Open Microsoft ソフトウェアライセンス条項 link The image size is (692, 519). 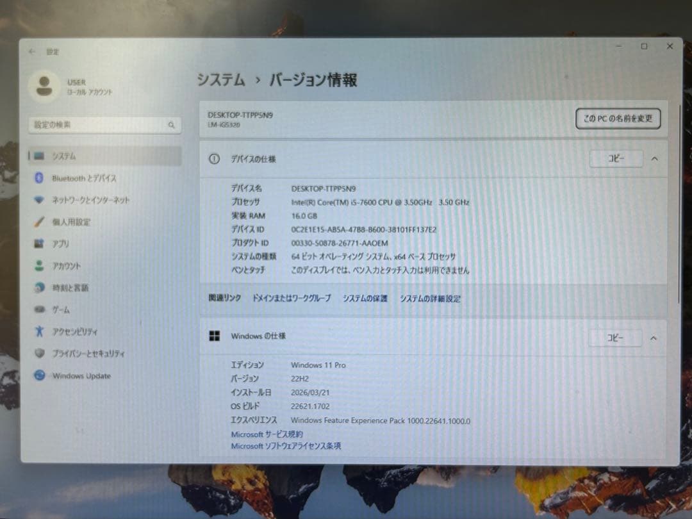(286, 446)
